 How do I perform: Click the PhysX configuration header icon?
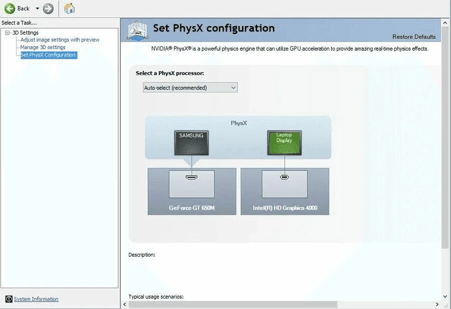pyautogui.click(x=137, y=30)
